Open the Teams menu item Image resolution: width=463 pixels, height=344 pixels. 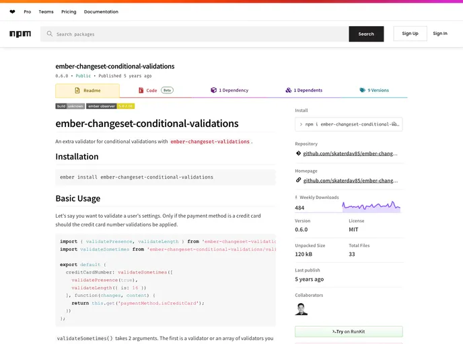tap(46, 12)
